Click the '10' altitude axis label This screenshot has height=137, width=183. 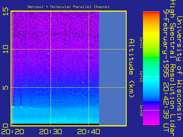[x=6, y=49]
